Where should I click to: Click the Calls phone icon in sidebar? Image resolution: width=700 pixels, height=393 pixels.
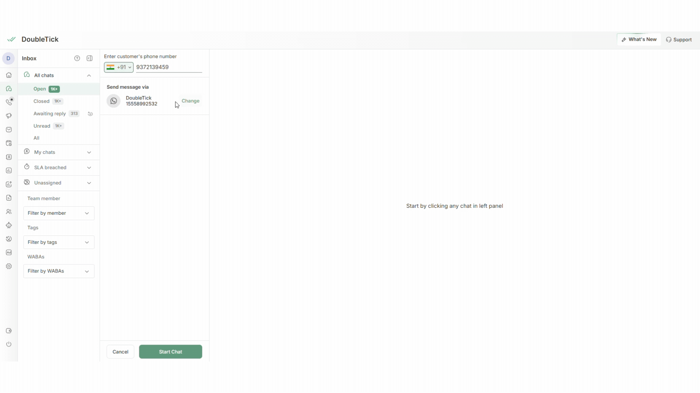pos(9,102)
